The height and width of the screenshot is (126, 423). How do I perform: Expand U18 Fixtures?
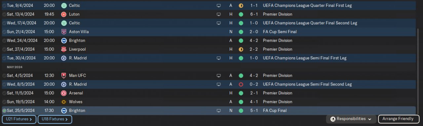tap(55, 119)
